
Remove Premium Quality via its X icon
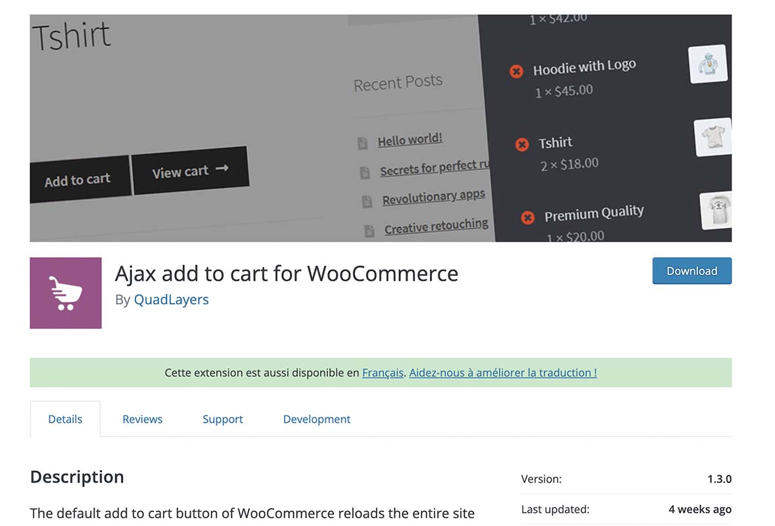tap(527, 218)
